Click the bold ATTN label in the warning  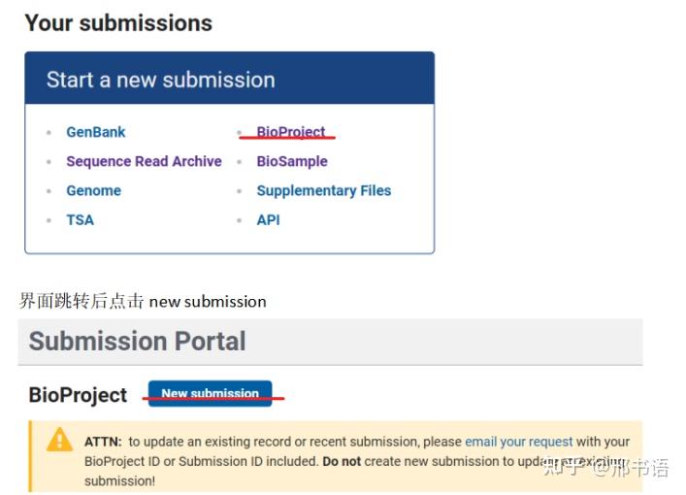[103, 442]
